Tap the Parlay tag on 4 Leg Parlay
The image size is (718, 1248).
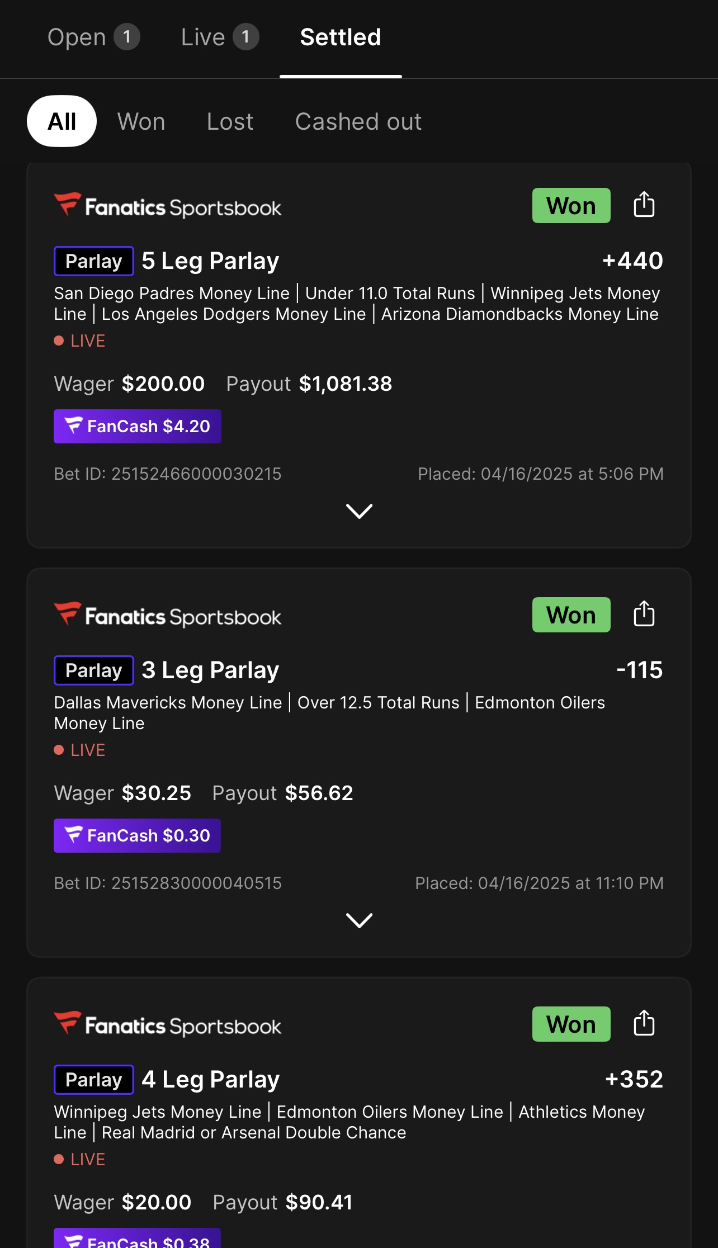coord(94,1079)
